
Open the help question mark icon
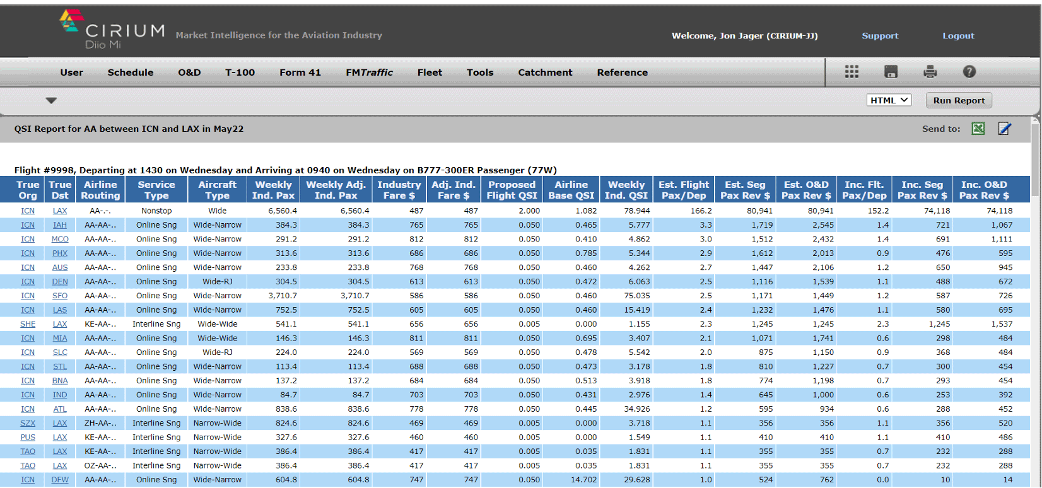[x=969, y=72]
